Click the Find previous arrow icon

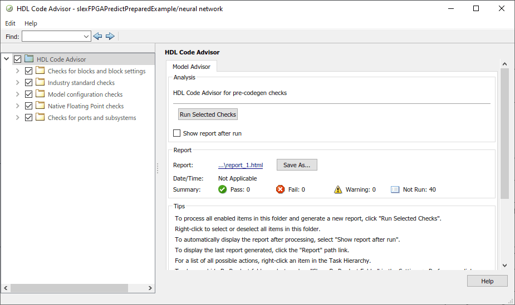(x=98, y=36)
